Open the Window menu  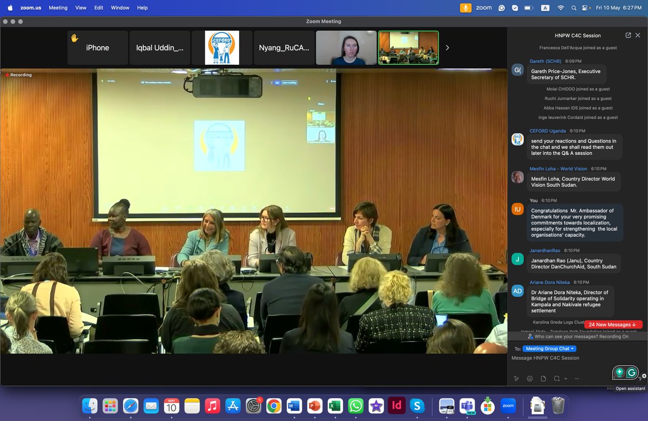(x=120, y=8)
